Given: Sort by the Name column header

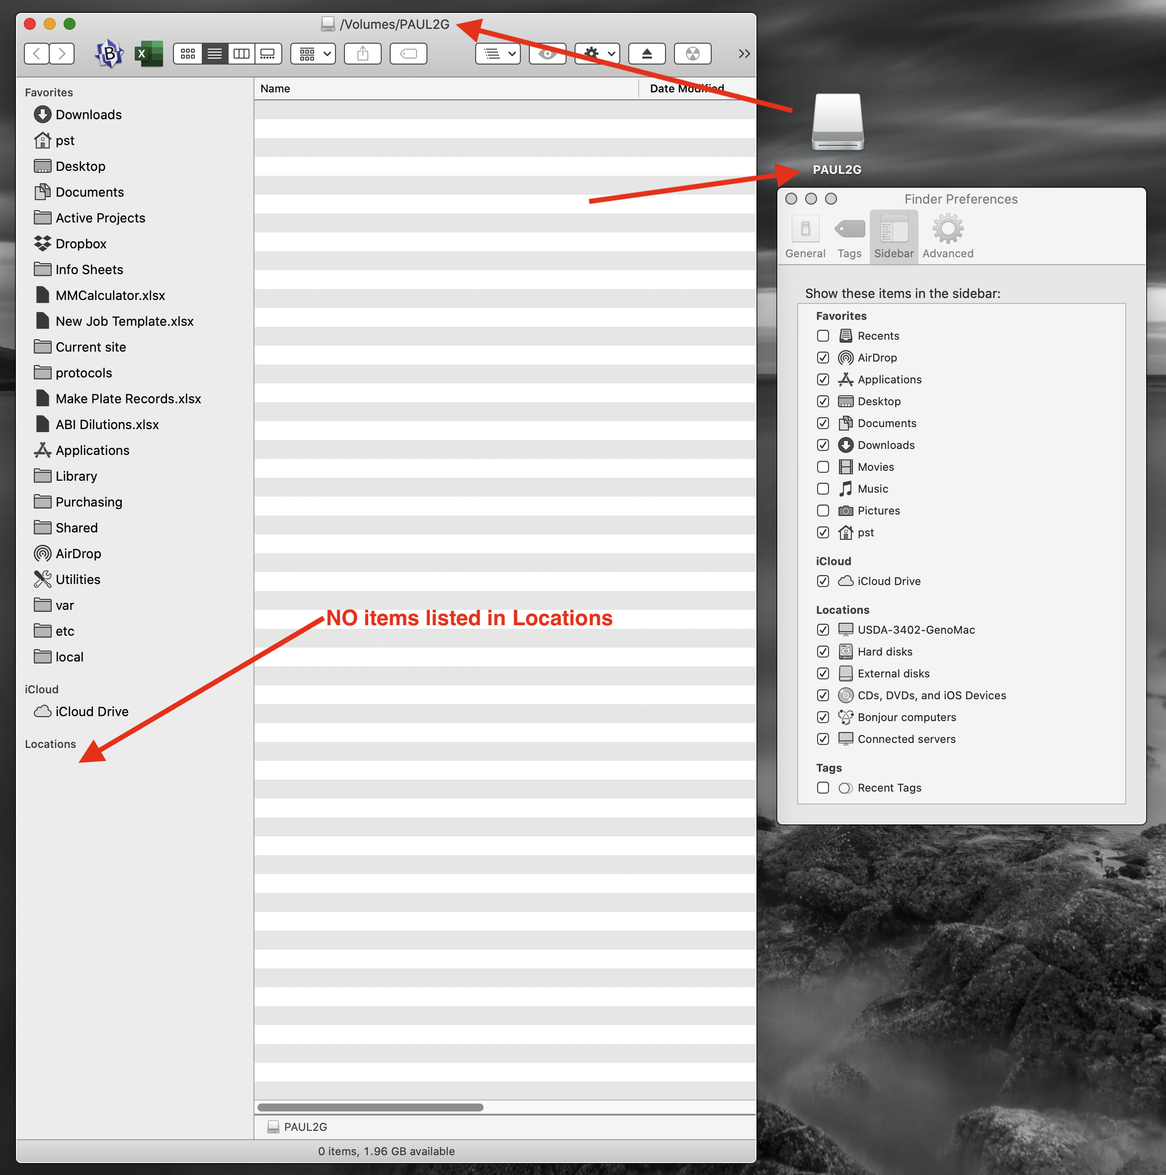Looking at the screenshot, I should coord(276,89).
